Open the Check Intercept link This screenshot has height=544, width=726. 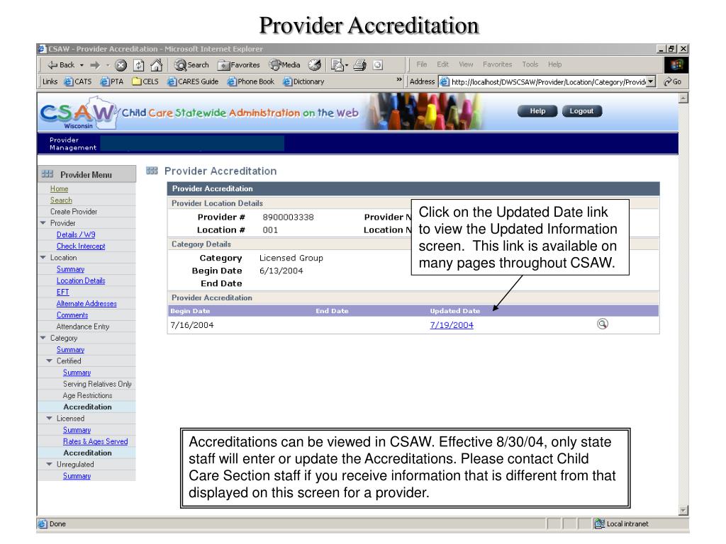[81, 246]
